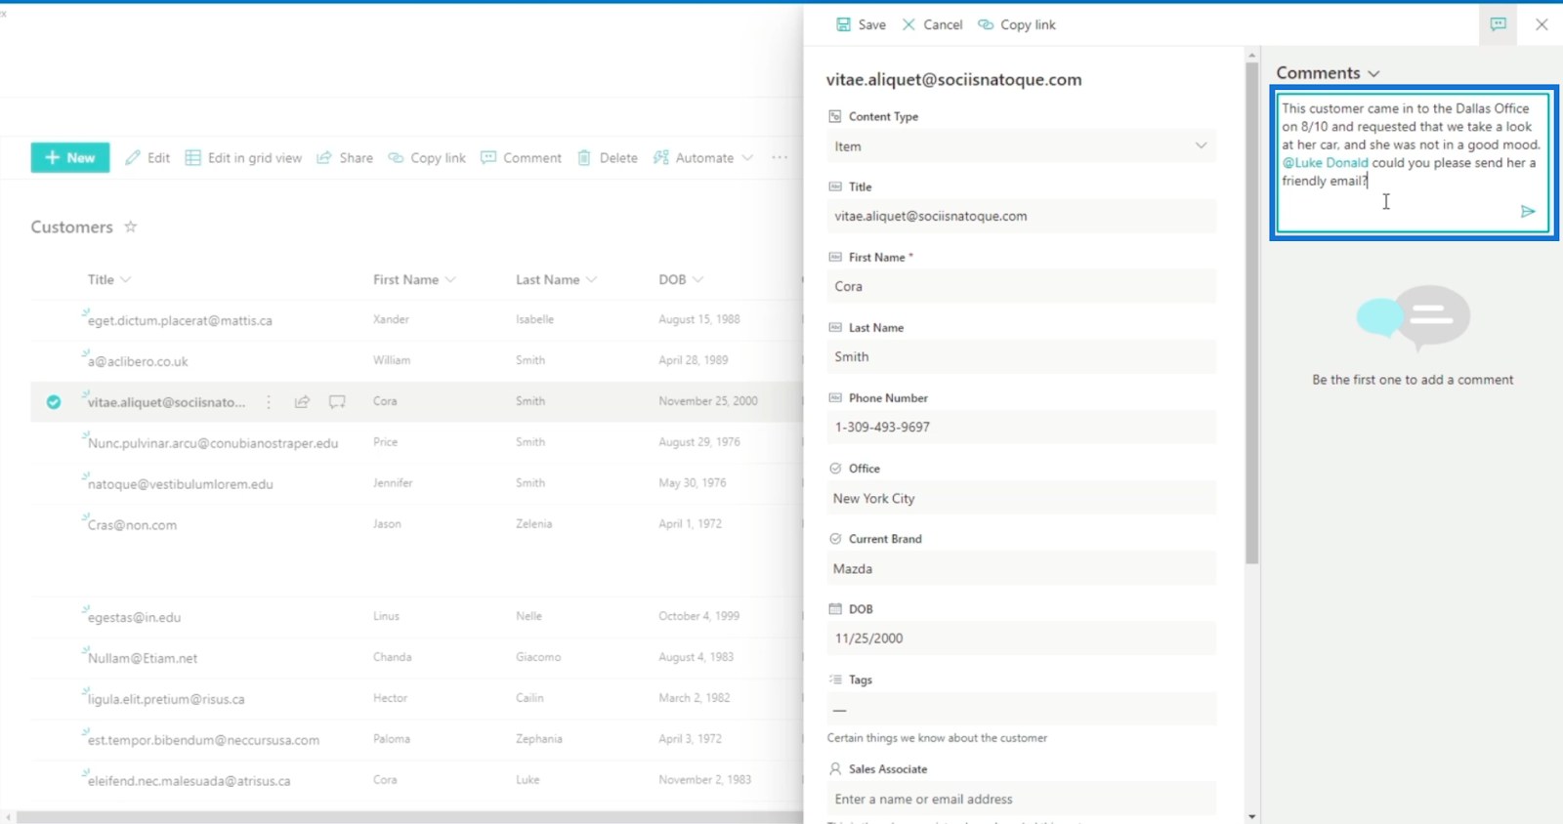Click the scroll-down arrow of form scrollbar
The height and width of the screenshot is (824, 1563).
[x=1251, y=816]
